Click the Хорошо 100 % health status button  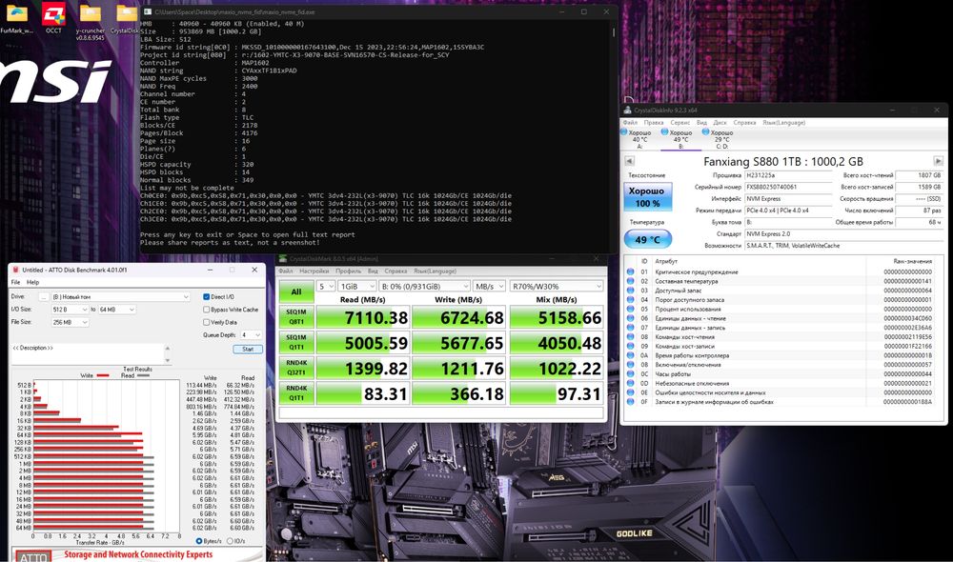647,197
